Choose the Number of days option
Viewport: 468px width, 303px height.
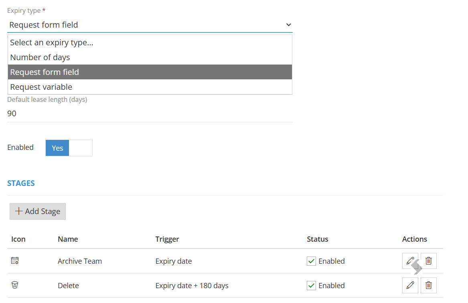150,57
